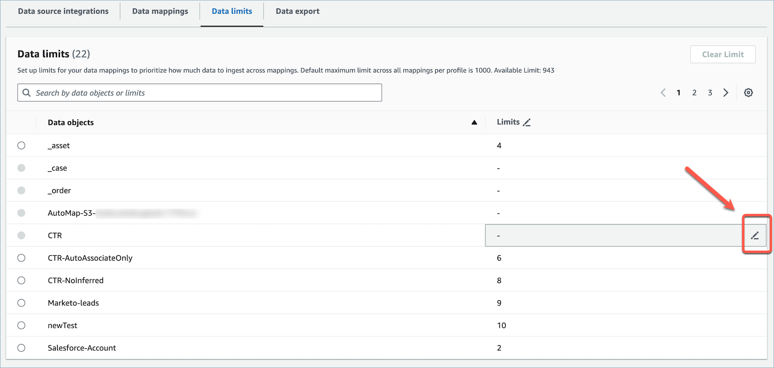Select the CTR-AutoAssociateOnly radio button
This screenshot has height=368, width=774.
21,258
